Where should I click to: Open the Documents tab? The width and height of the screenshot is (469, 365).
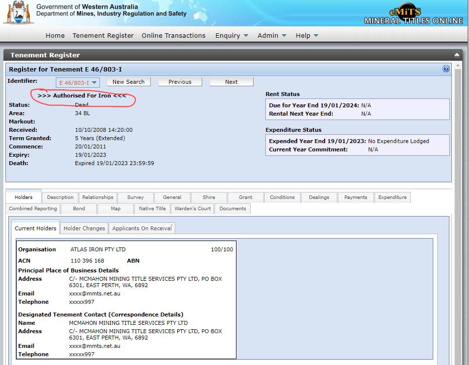[x=233, y=209]
